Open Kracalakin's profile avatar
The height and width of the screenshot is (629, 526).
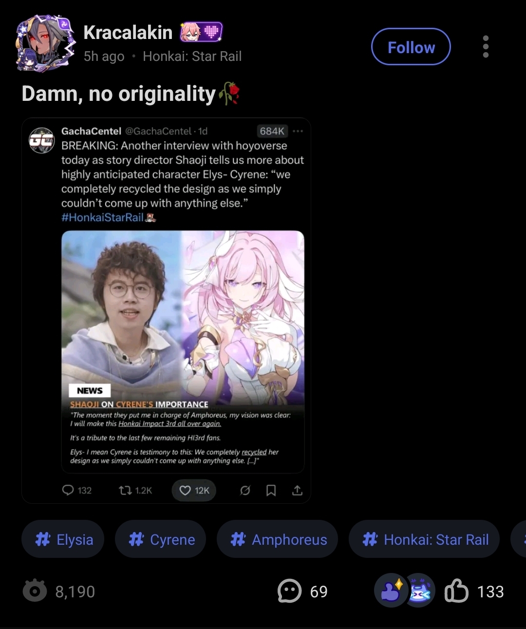[46, 44]
